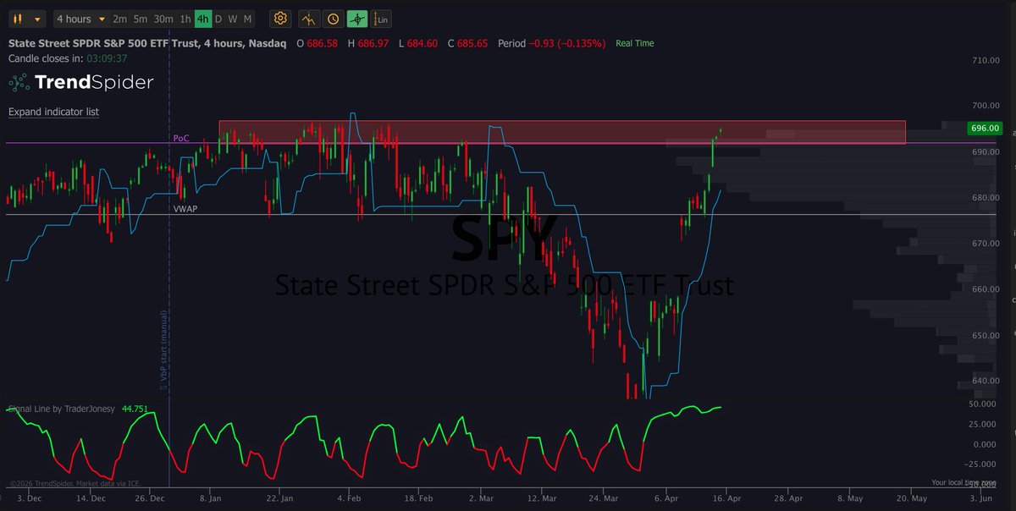
Task: Click the Close price value 685.65
Action: point(472,43)
